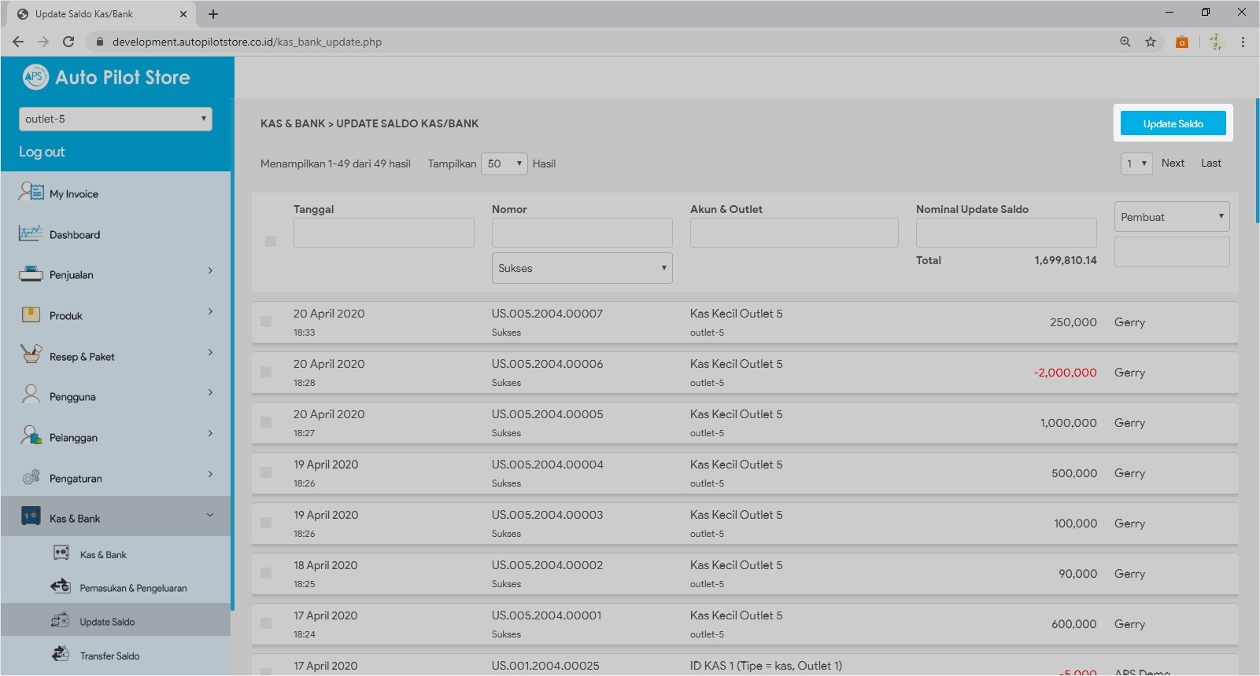1260x676 pixels.
Task: Open the Pembuat filter dropdown
Action: click(1171, 217)
